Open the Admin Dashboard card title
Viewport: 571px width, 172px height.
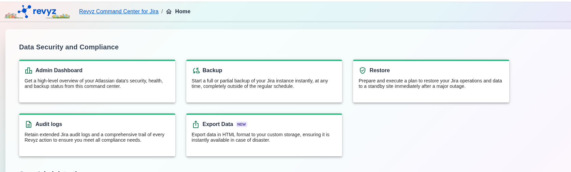click(x=59, y=71)
